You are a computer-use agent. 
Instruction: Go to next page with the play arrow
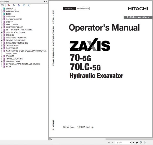pyautogui.click(x=133, y=142)
